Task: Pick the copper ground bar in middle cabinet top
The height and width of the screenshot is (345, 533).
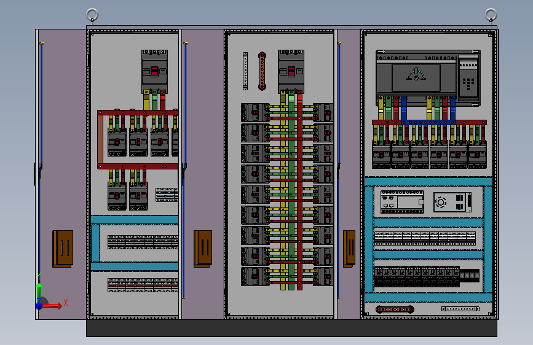Action: point(262,71)
